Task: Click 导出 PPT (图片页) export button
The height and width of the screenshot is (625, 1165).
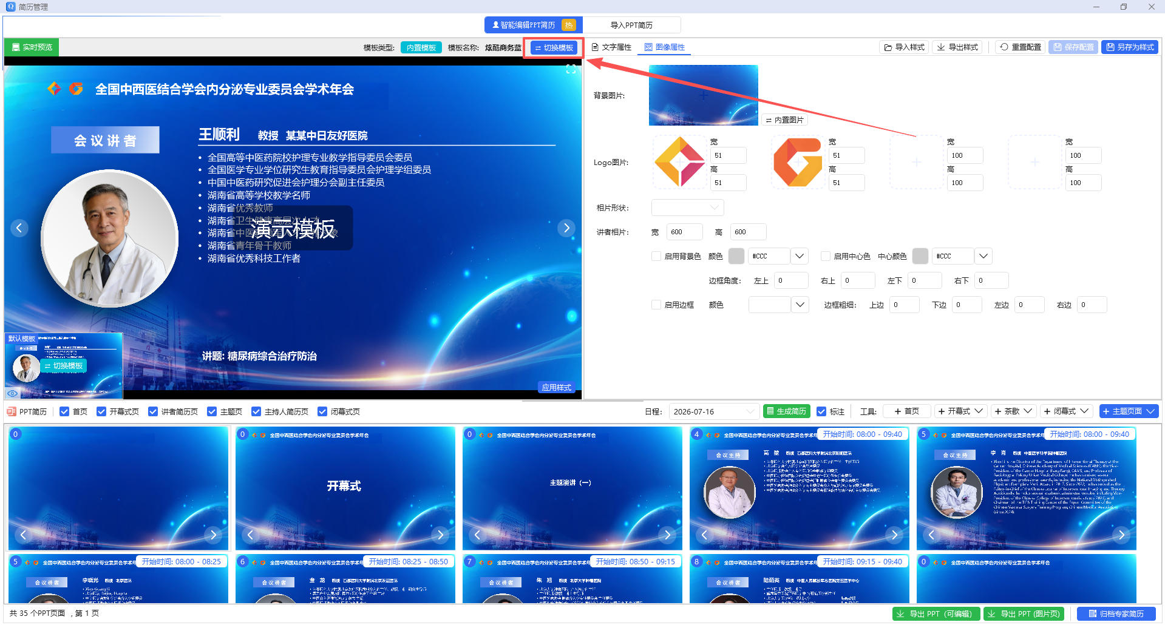Action: (x=1025, y=614)
